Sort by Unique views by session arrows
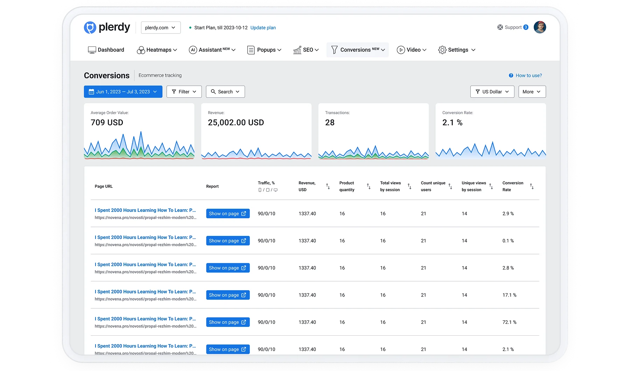Image resolution: width=630 pixels, height=371 pixels. 491,186
